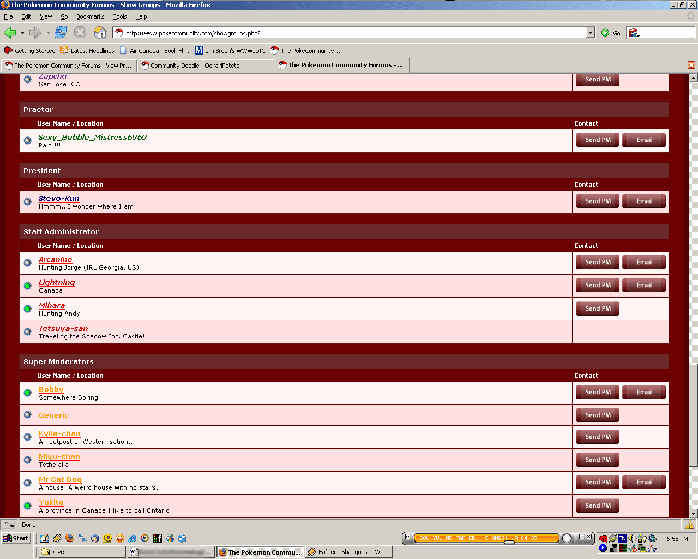Click the security warning icon in the status bar
This screenshot has height=559, width=698.
point(690,525)
